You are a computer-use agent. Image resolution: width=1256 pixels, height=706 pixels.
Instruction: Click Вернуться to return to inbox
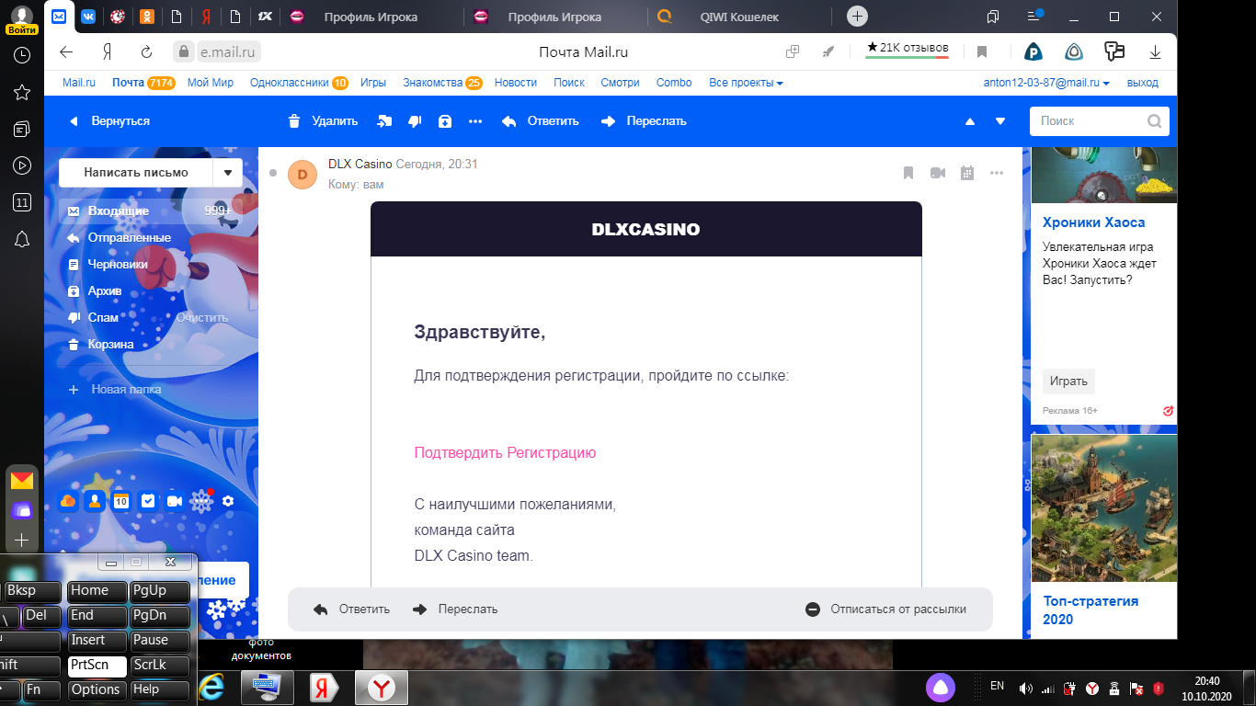point(108,121)
